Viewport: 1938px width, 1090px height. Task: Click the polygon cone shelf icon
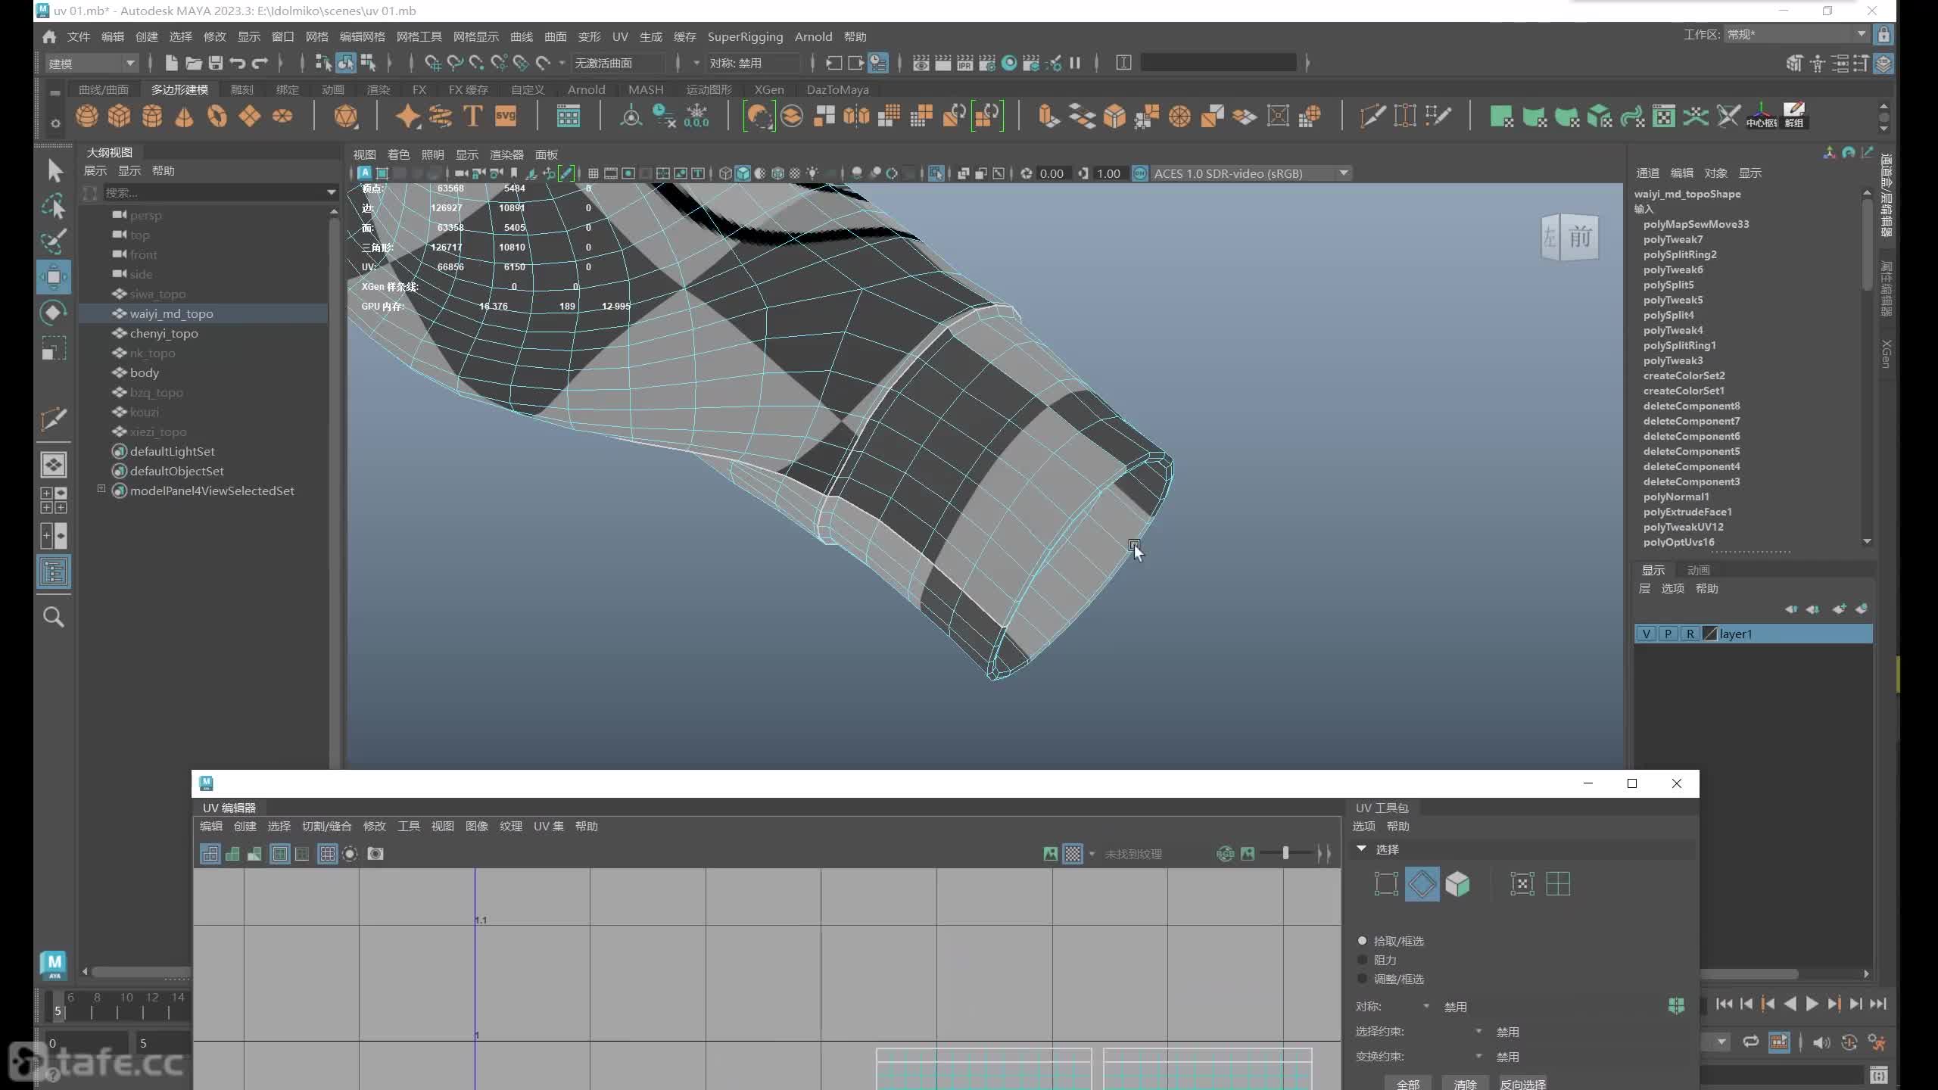tap(184, 117)
